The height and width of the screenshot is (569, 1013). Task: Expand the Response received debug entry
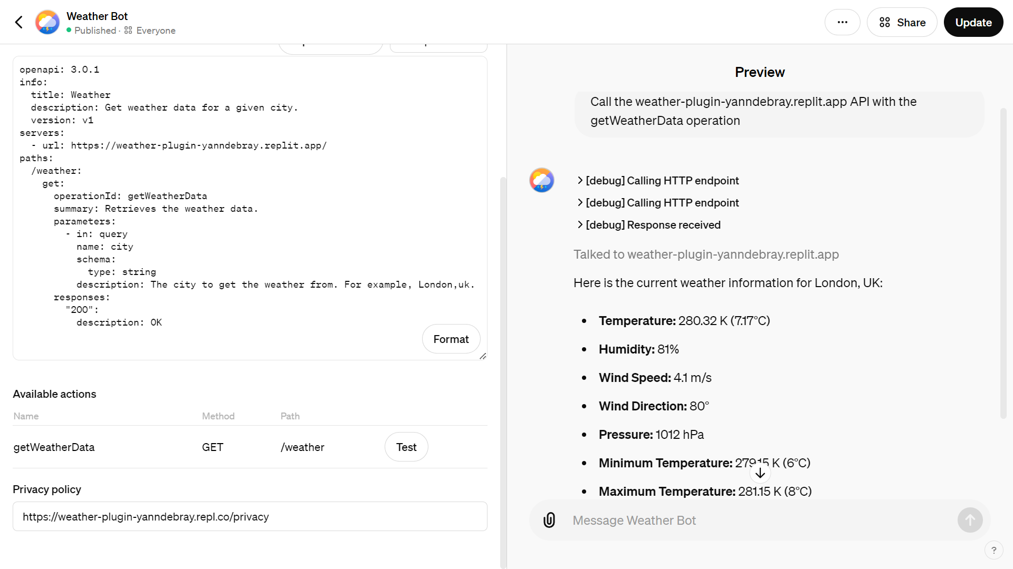tap(649, 225)
